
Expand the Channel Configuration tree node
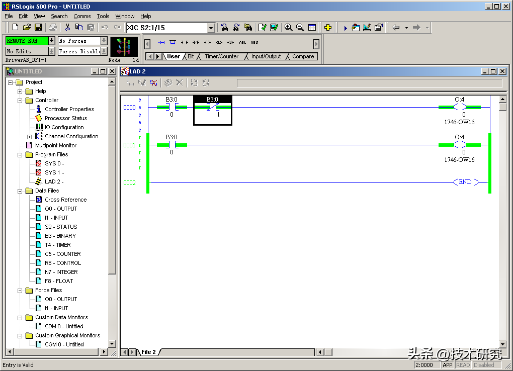pyautogui.click(x=29, y=137)
